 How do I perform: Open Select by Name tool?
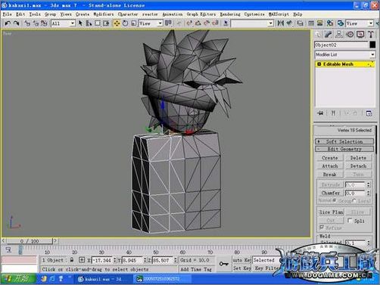pos(89,23)
